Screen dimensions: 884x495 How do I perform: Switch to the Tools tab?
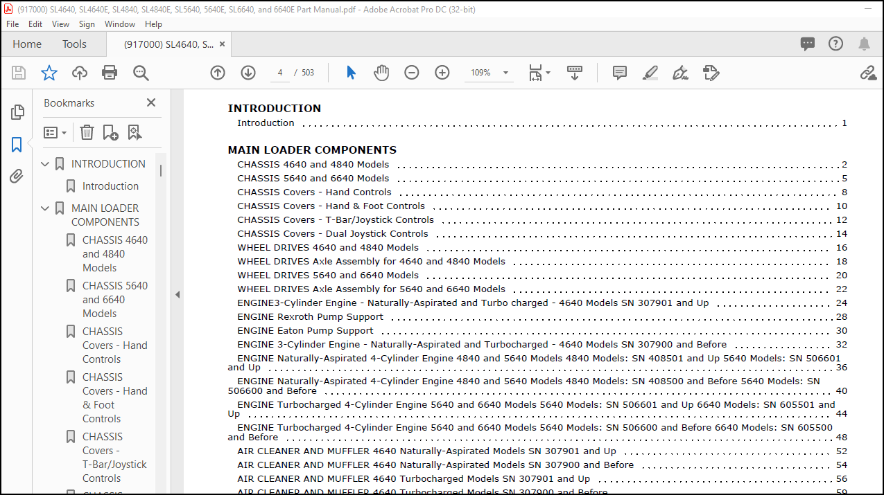coord(74,44)
